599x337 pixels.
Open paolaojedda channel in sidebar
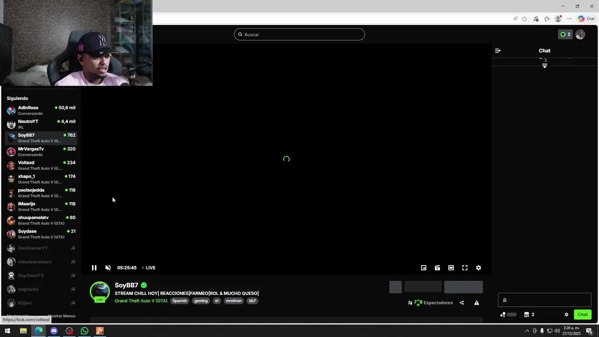(x=41, y=193)
